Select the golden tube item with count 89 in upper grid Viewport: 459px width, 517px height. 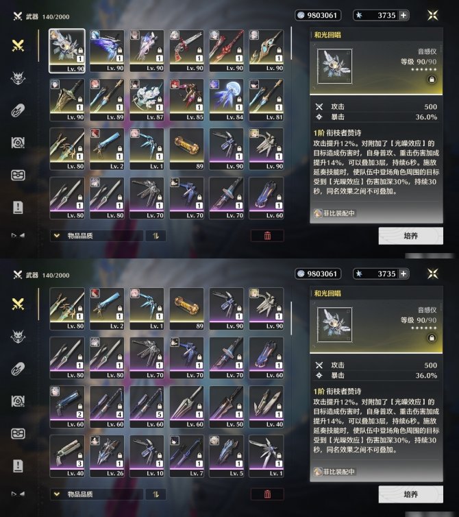click(x=186, y=149)
